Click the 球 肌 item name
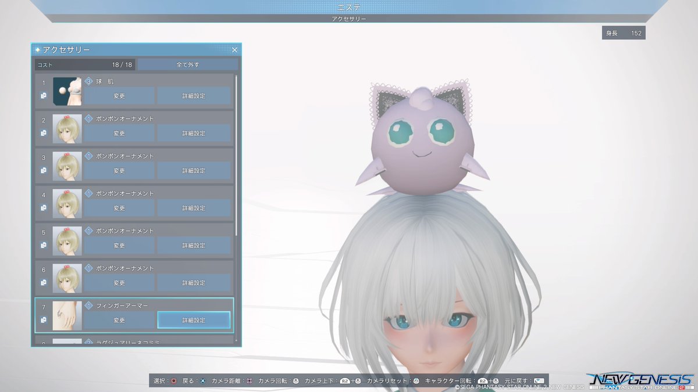 105,81
